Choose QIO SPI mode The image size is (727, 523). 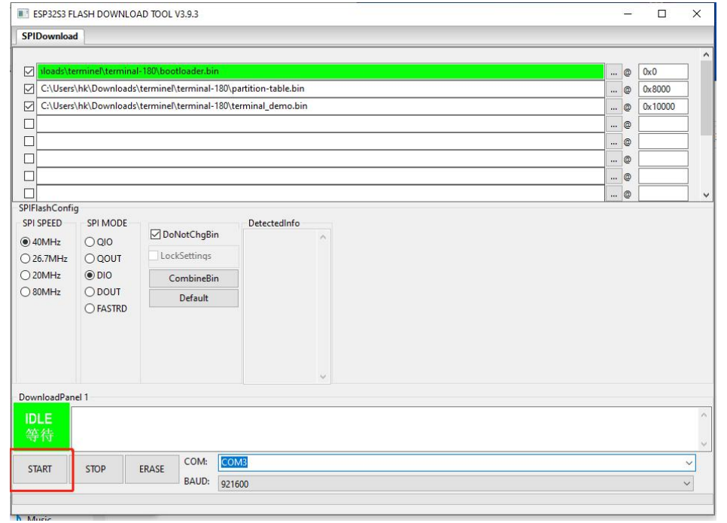click(x=90, y=242)
